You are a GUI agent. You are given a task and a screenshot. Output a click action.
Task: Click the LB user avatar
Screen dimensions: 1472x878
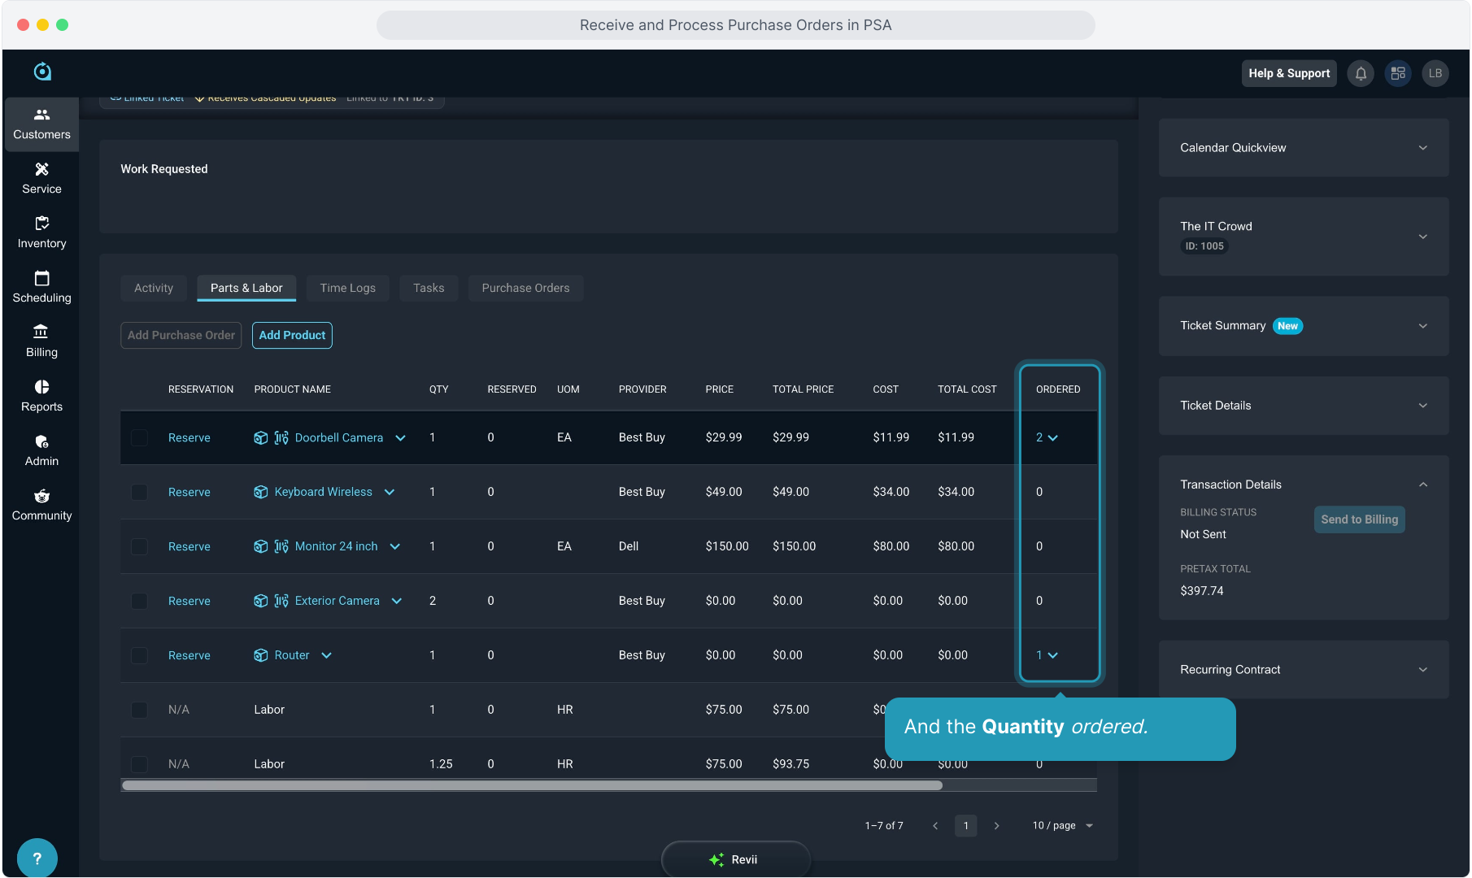click(x=1435, y=73)
